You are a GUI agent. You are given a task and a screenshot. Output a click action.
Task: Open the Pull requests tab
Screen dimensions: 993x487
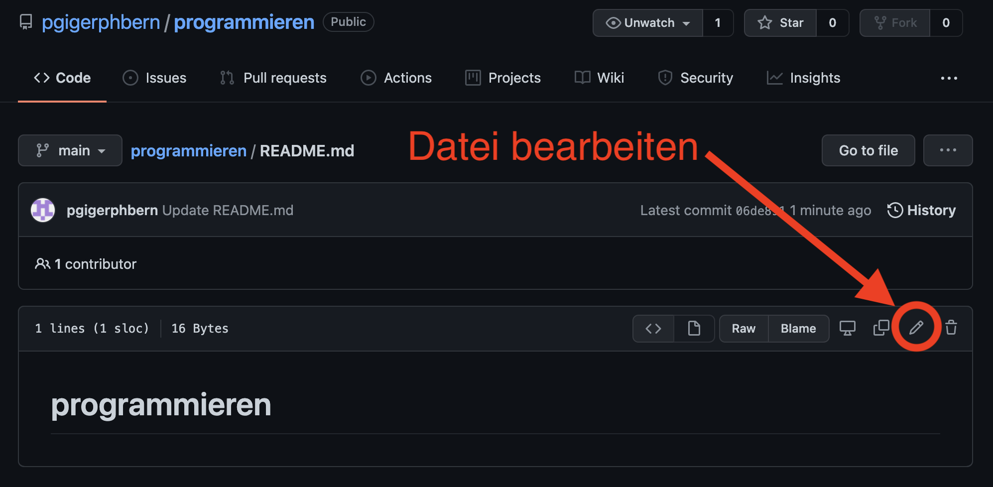click(x=273, y=78)
